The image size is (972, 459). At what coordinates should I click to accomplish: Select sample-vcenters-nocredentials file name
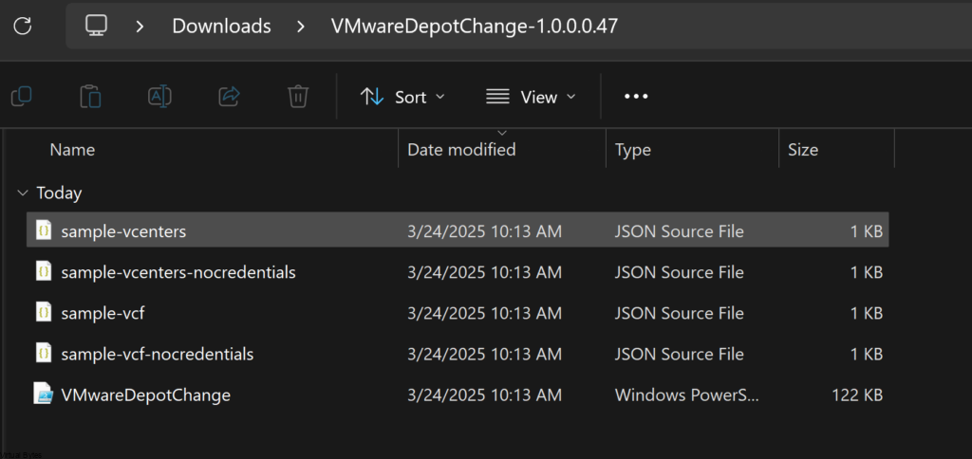[178, 272]
